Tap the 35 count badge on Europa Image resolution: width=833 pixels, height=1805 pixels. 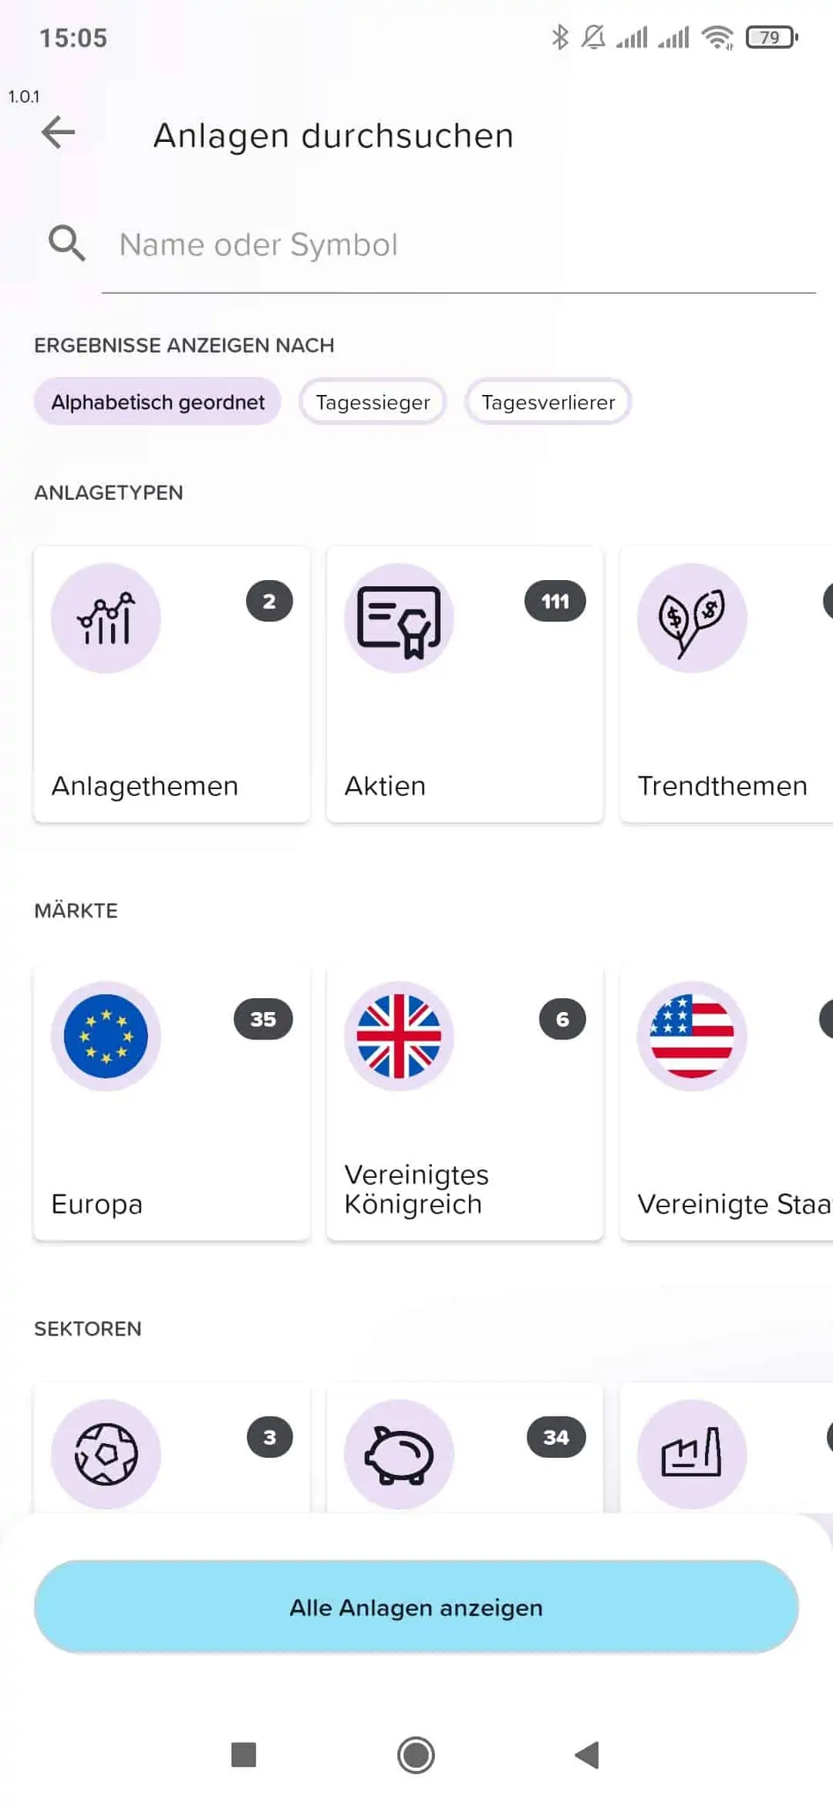pos(263,1019)
